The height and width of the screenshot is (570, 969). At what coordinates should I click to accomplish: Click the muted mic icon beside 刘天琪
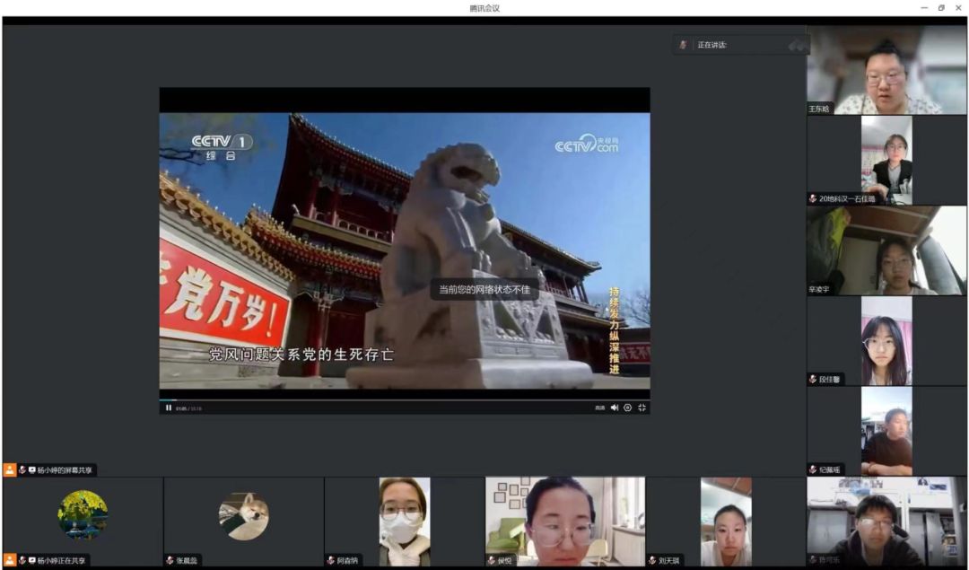pos(652,561)
